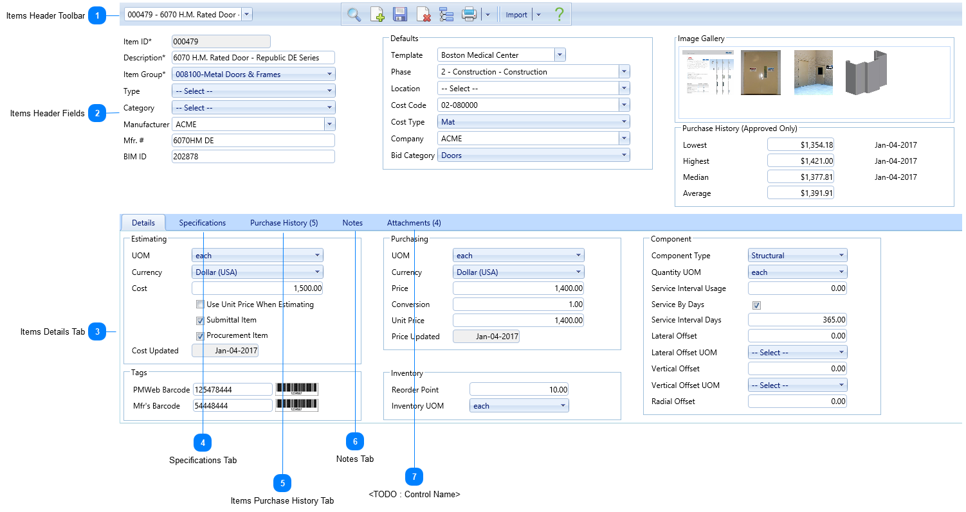Screen dimensions: 966x512
Task: Open the document thumbnail in Image Gallery
Action: (708, 73)
